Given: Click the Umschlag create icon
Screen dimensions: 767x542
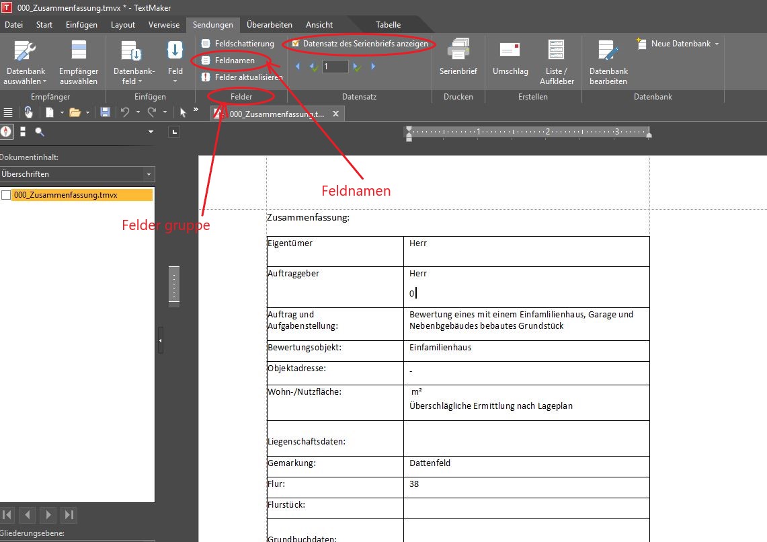Looking at the screenshot, I should pos(510,57).
